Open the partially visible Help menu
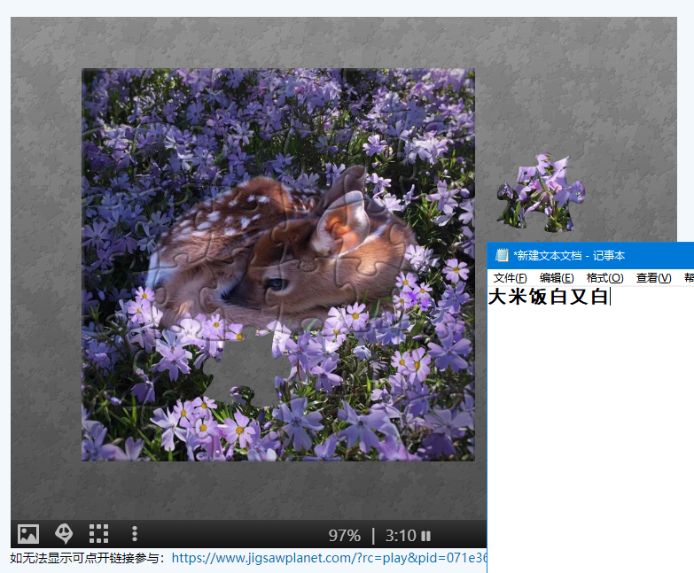Screen dimensions: 694x573 click(688, 278)
